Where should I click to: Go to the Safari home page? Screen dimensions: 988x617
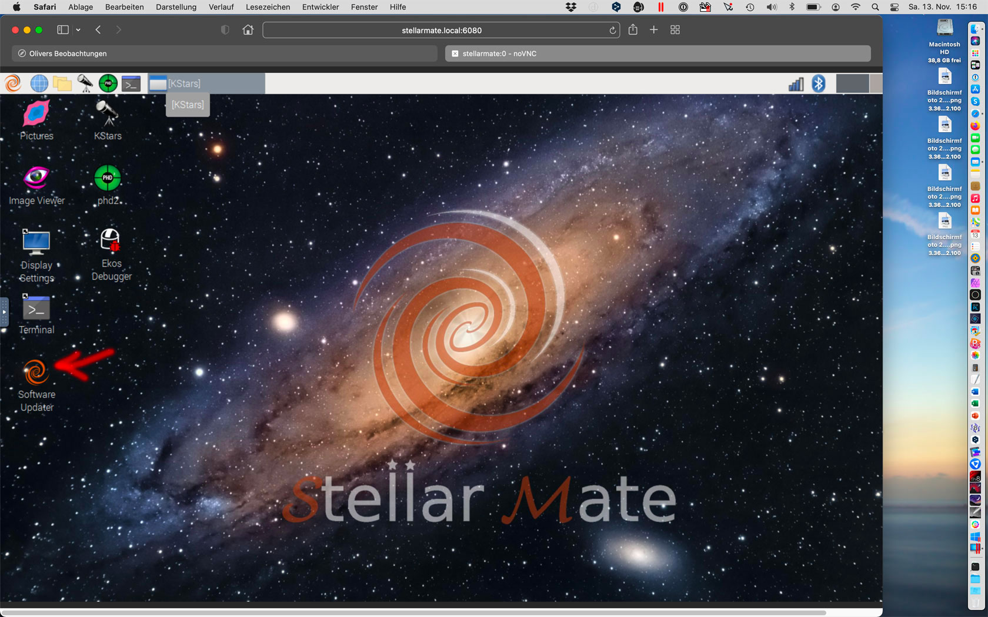[248, 30]
